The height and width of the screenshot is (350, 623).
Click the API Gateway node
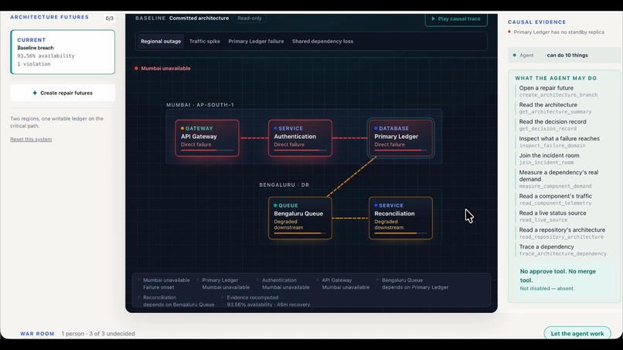click(207, 138)
